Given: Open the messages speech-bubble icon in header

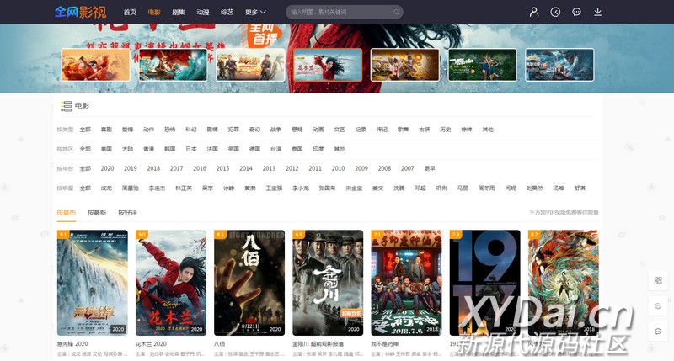Looking at the screenshot, I should [x=576, y=12].
